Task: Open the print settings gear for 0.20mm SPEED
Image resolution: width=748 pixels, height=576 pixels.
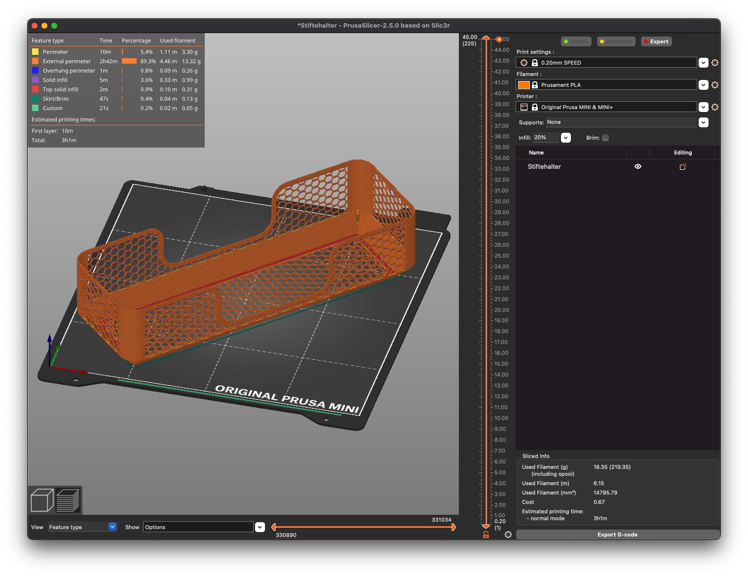Action: tap(715, 63)
